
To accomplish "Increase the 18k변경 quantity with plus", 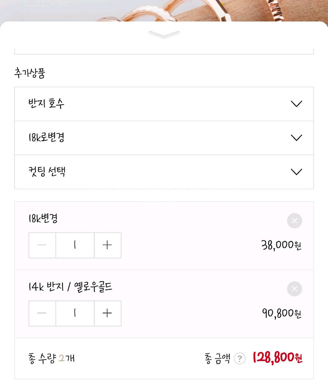I will tap(108, 245).
